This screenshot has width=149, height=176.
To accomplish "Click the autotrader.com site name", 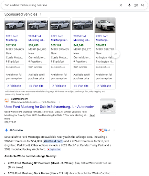I will click(20, 99).
